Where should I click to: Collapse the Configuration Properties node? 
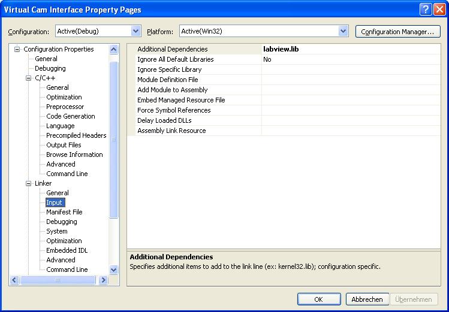click(x=17, y=49)
